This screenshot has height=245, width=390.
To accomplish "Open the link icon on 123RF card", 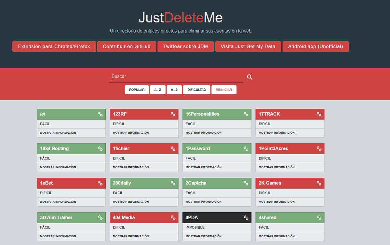I will (x=173, y=114).
